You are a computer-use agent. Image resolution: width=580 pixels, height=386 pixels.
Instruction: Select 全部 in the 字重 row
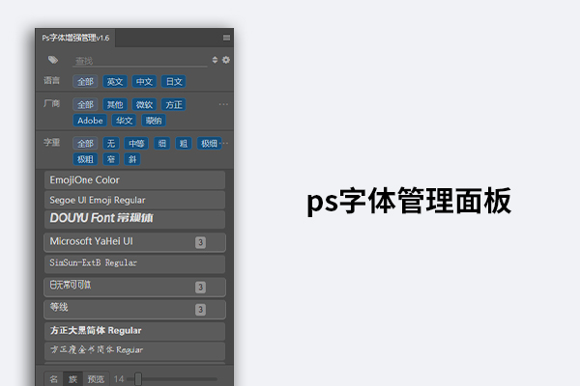[x=85, y=144]
